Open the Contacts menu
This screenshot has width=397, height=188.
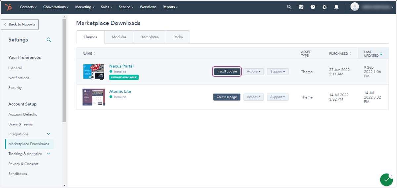[x=28, y=7]
